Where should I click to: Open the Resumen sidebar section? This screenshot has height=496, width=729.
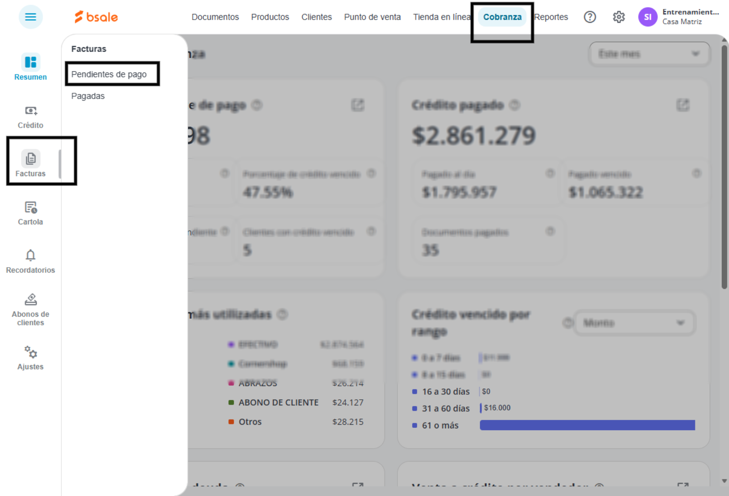[31, 67]
